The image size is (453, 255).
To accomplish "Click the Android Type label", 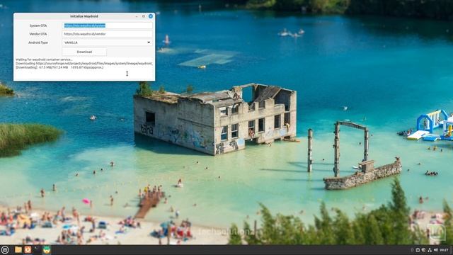I will (x=38, y=42).
